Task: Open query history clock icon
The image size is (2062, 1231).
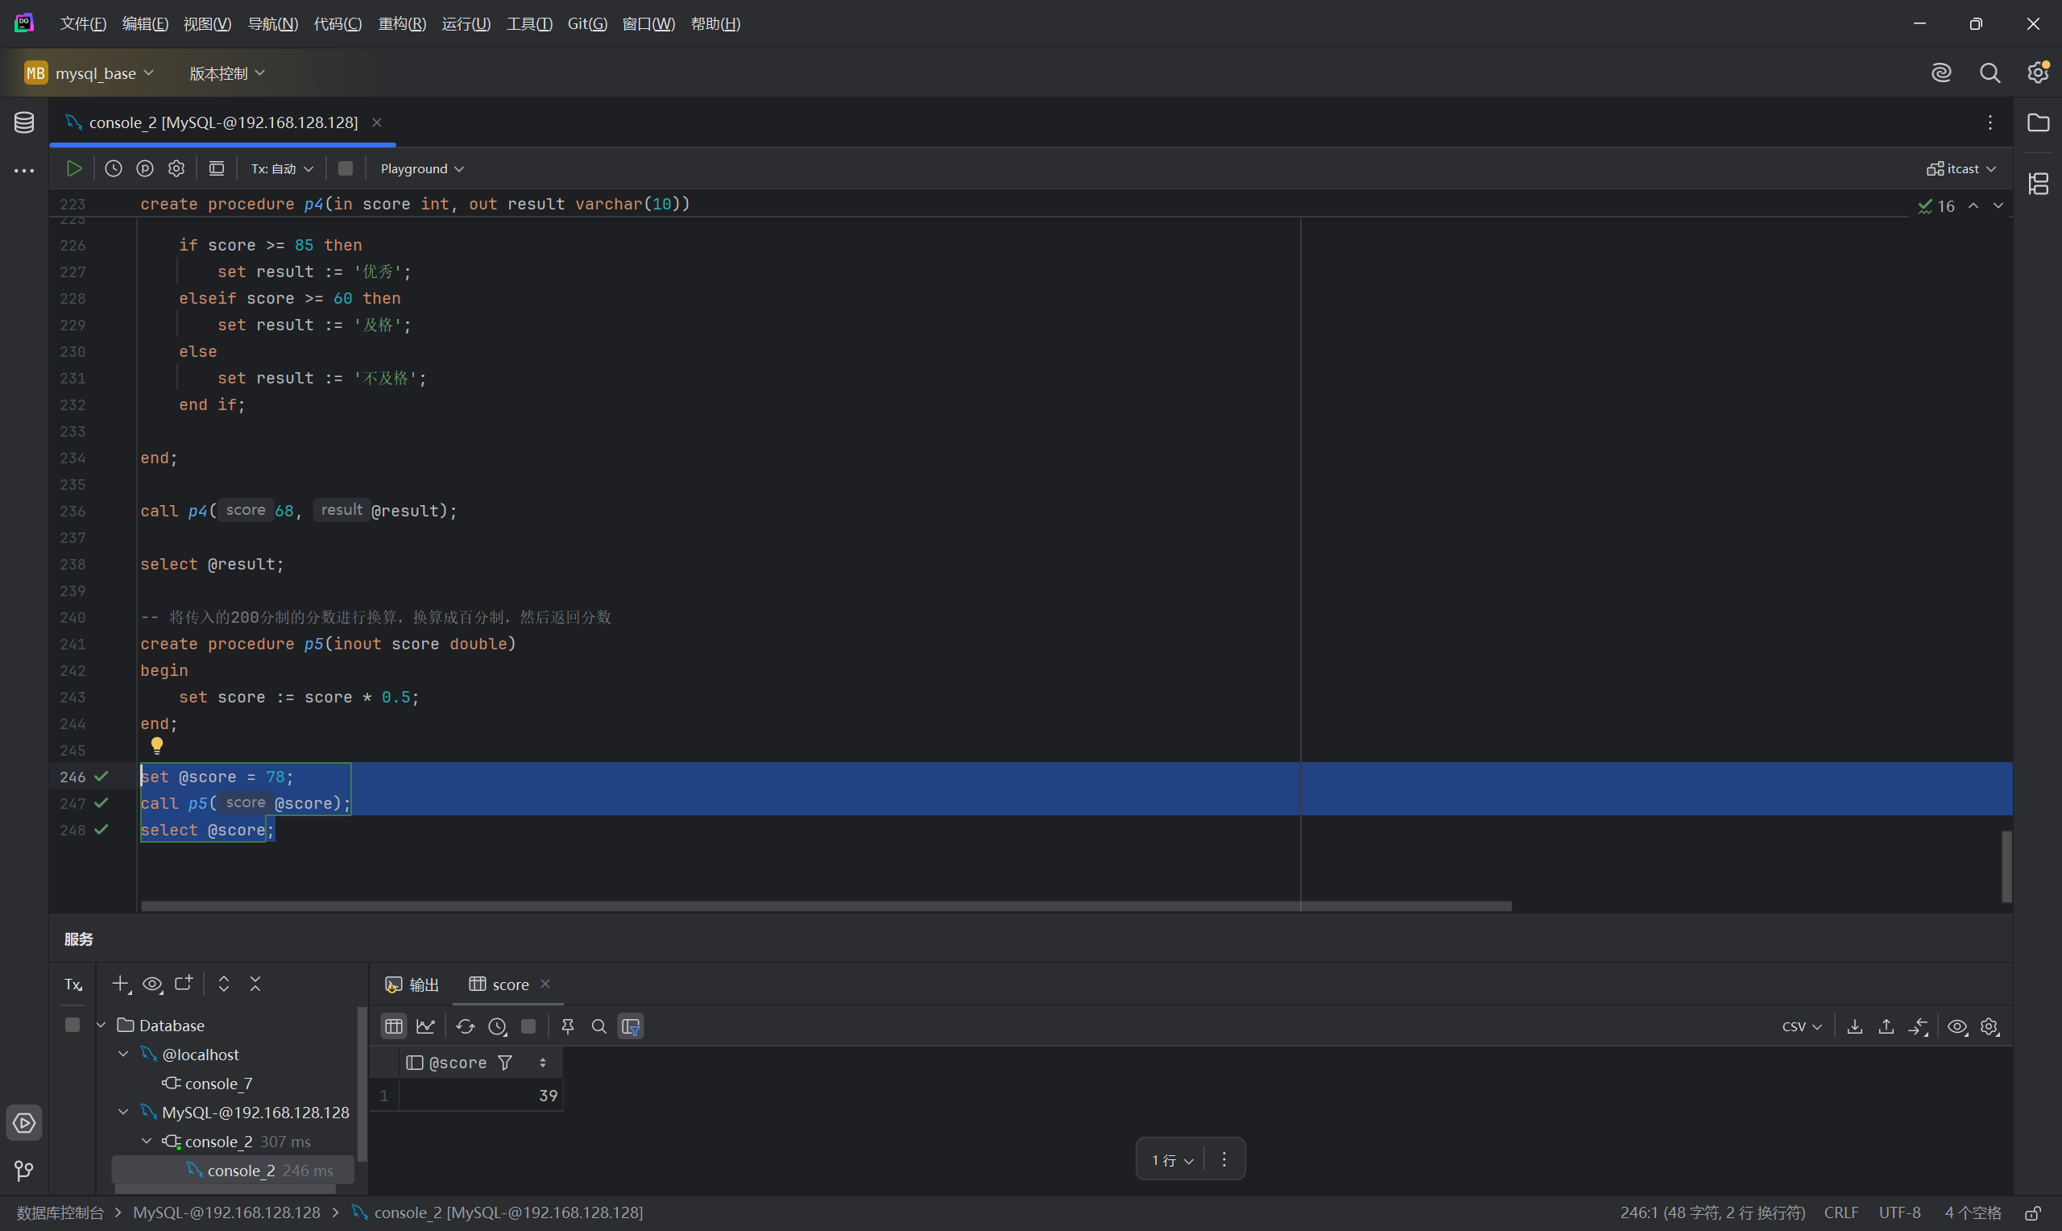Action: (114, 168)
